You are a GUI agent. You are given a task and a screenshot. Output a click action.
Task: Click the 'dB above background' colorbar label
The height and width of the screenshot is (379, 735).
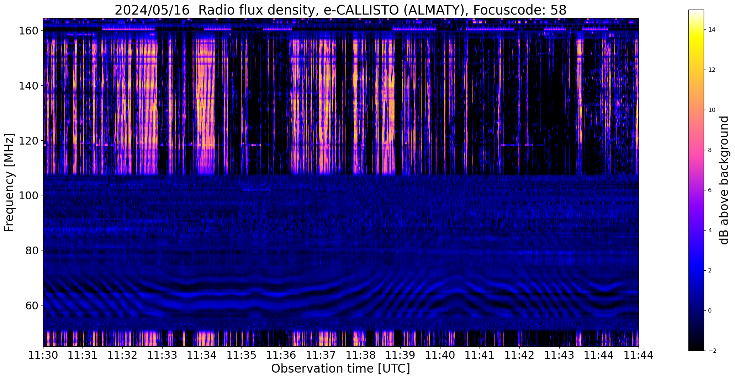(724, 180)
